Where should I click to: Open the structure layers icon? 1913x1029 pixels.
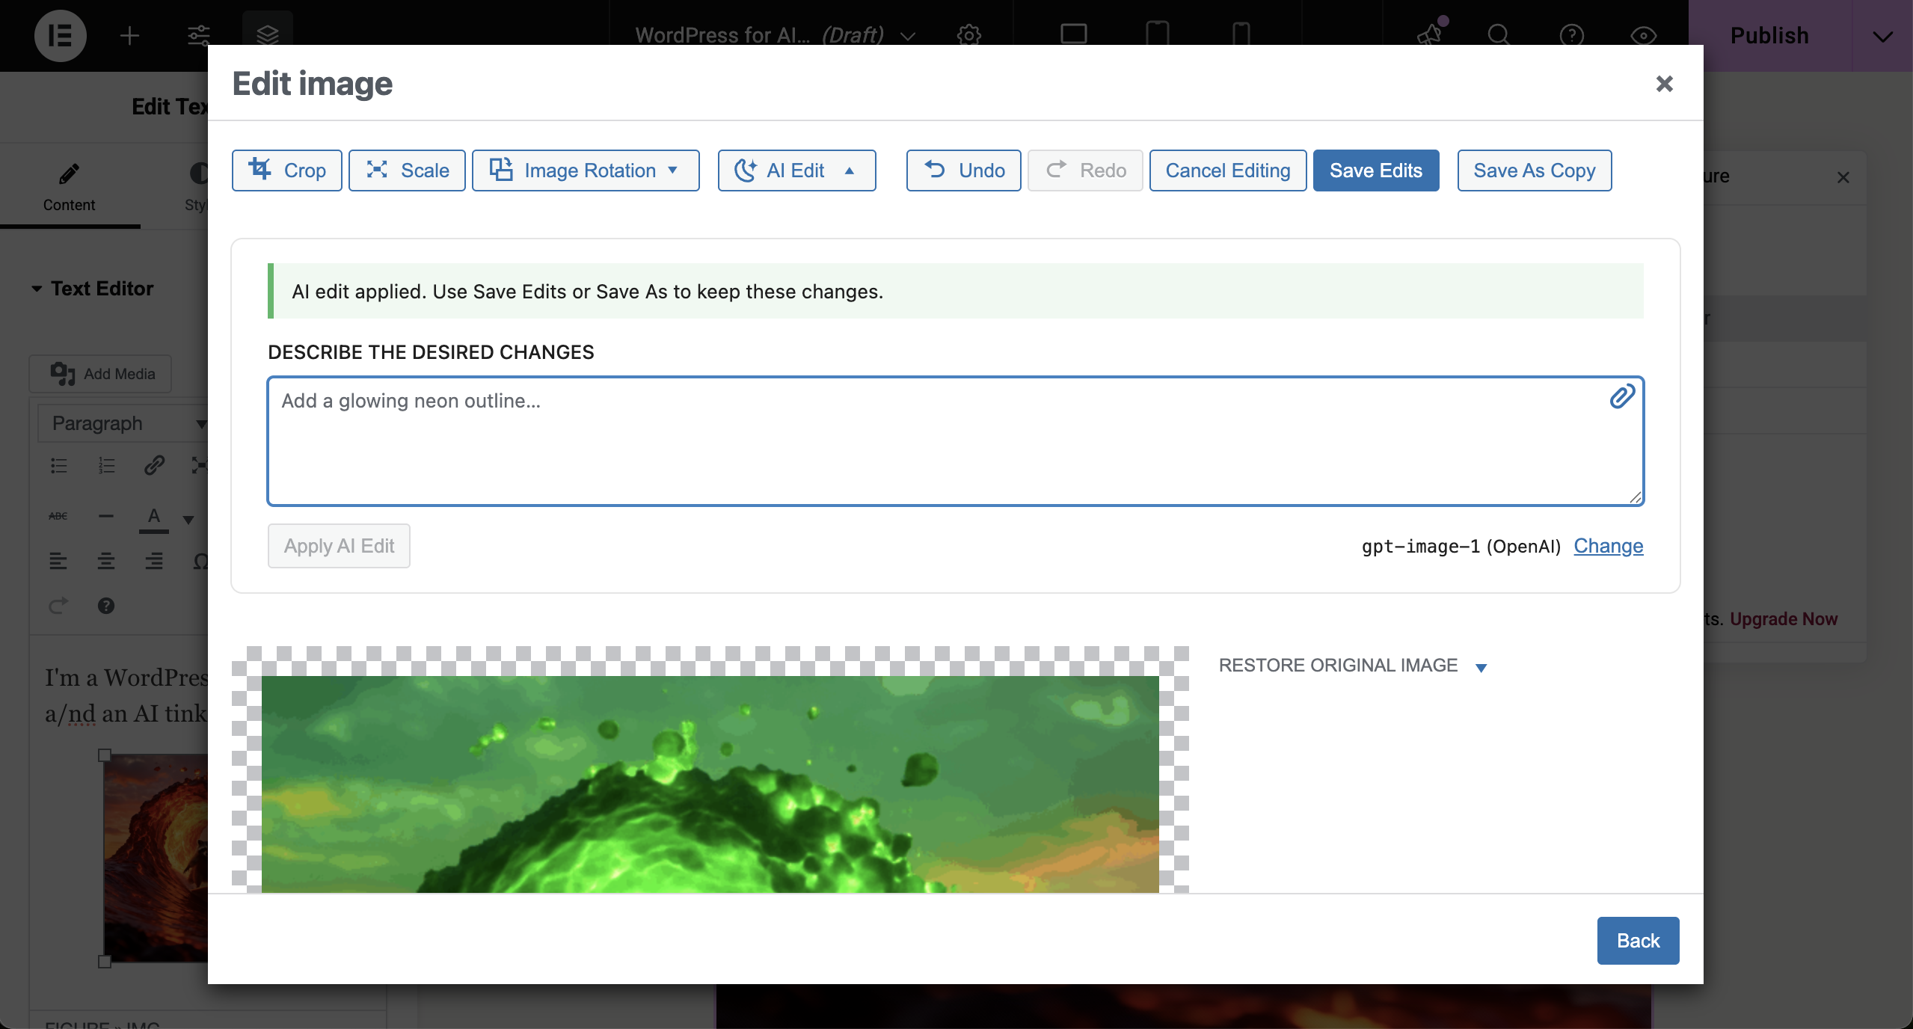coord(267,34)
